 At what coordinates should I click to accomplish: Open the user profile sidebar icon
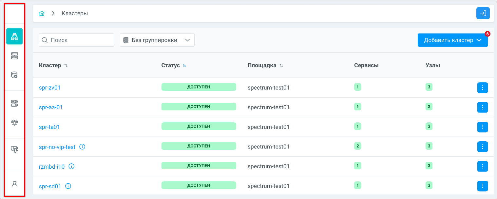pos(14,184)
